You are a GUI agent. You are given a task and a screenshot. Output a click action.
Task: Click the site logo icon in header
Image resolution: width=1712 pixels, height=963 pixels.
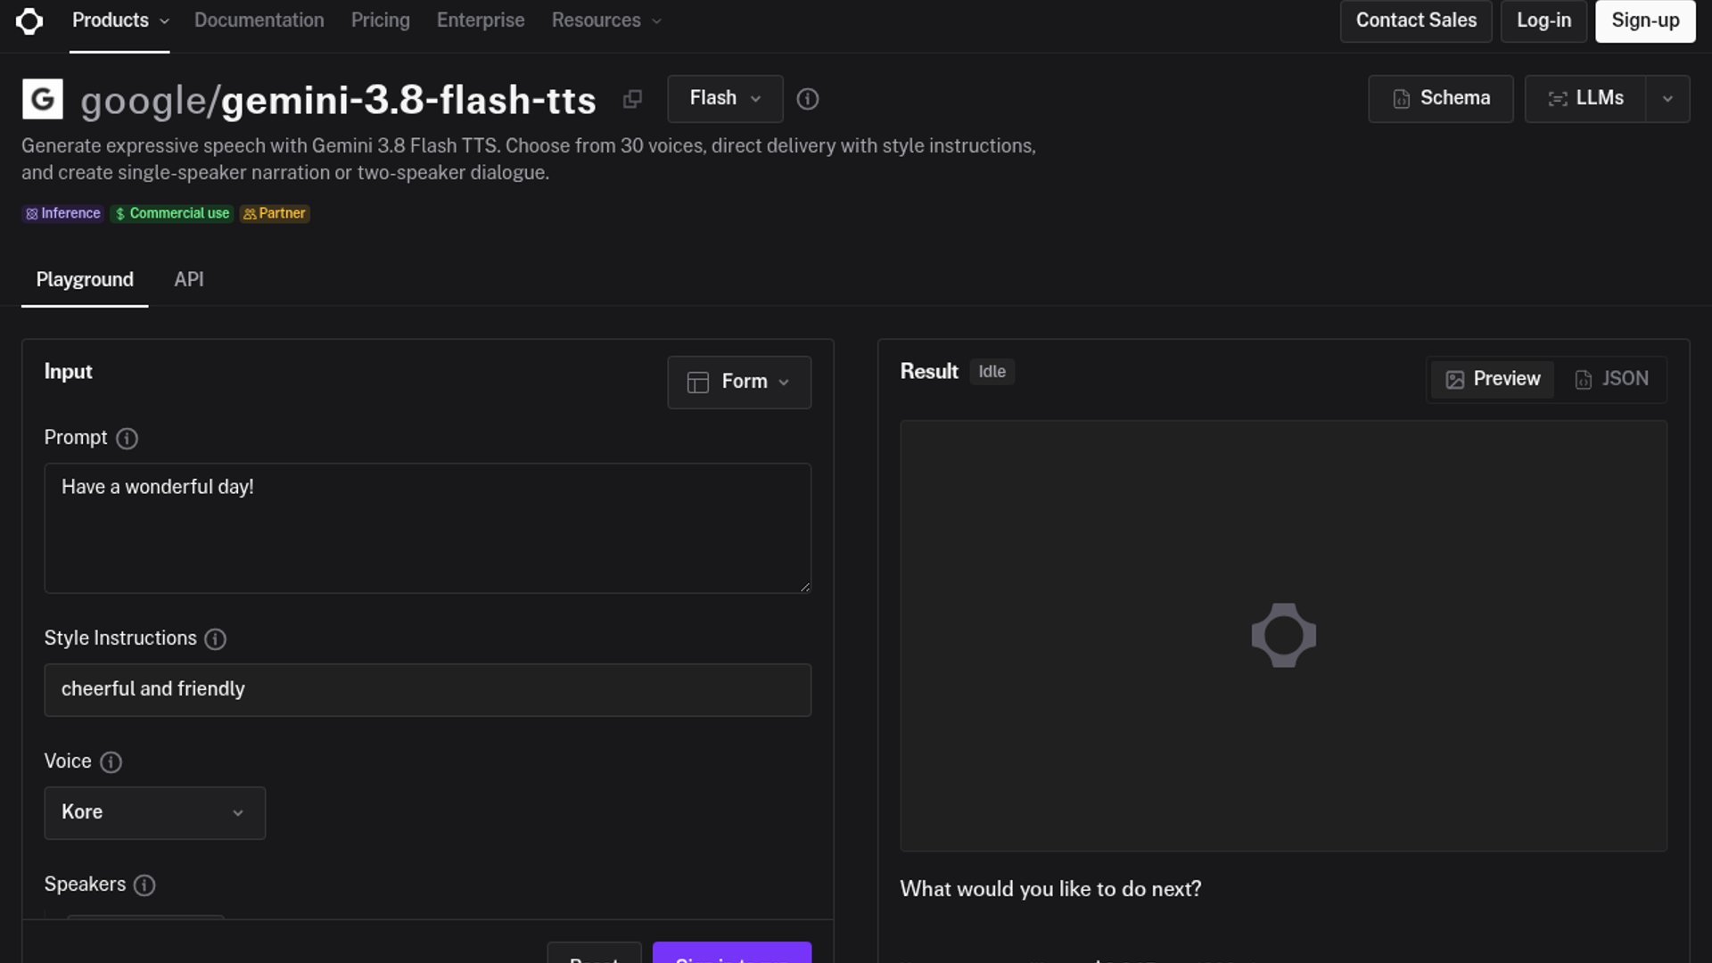coord(29,21)
